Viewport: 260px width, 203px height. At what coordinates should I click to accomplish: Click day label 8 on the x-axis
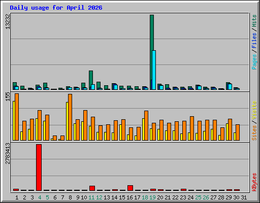tap(70, 197)
